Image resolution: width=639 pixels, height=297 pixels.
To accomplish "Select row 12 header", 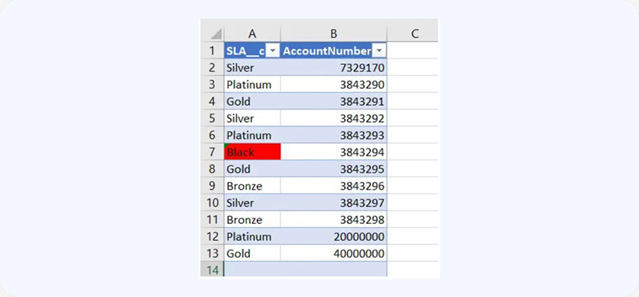I will point(212,236).
